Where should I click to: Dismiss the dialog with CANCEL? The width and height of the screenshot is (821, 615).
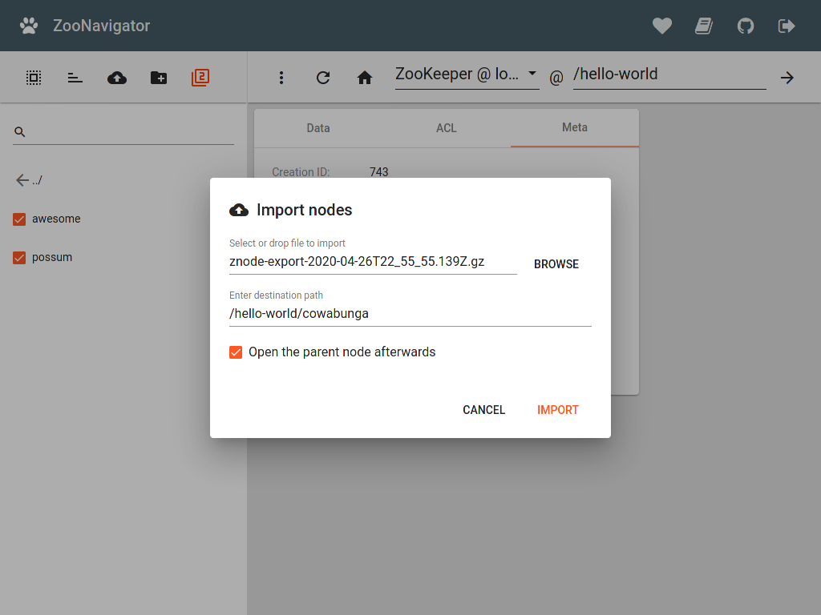[483, 409]
